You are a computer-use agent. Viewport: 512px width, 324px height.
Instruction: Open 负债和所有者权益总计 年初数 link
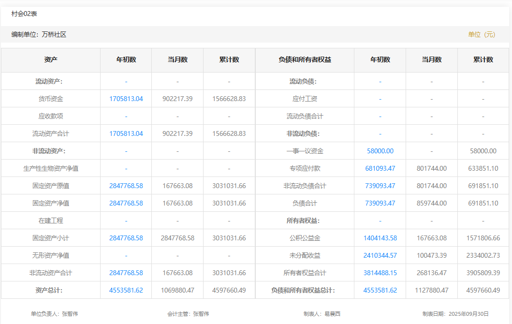tap(380, 290)
